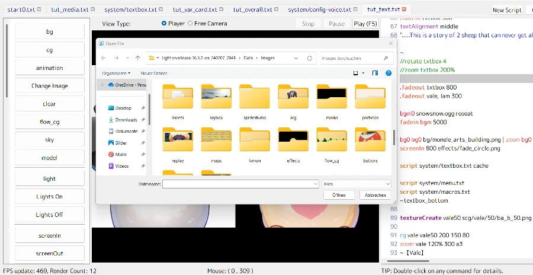Open the effects folder
The width and height of the screenshot is (533, 275).
click(x=293, y=141)
